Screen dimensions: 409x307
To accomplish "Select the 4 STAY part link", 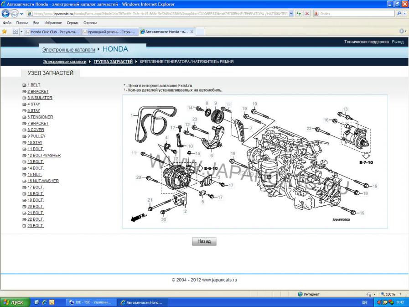I will 34,104.
